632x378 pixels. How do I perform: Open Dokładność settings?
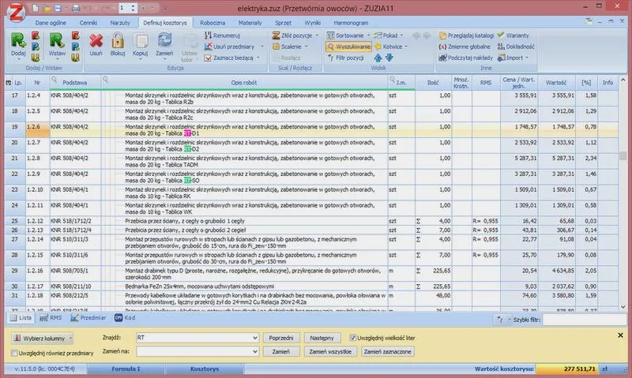pyautogui.click(x=516, y=47)
